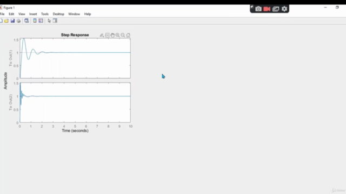Screen dimensions: 346x194
Task: Restore view with the home icon
Action: tap(128, 35)
